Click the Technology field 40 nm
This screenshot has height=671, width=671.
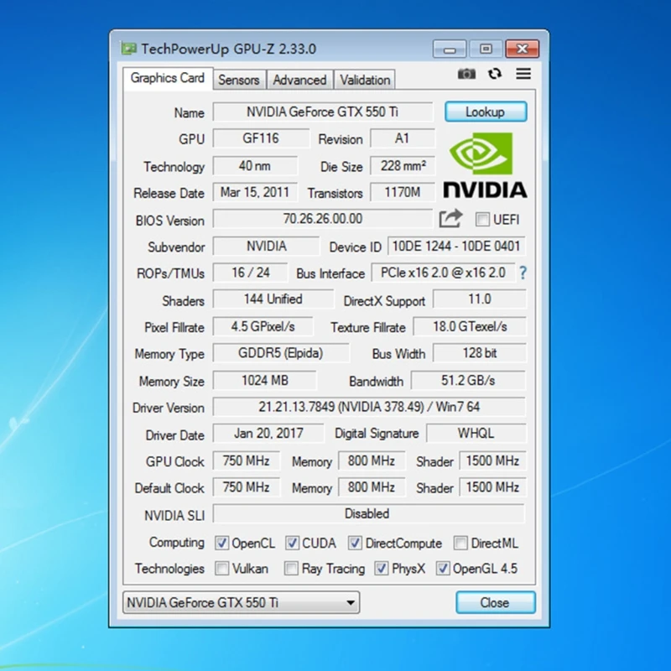coord(255,166)
